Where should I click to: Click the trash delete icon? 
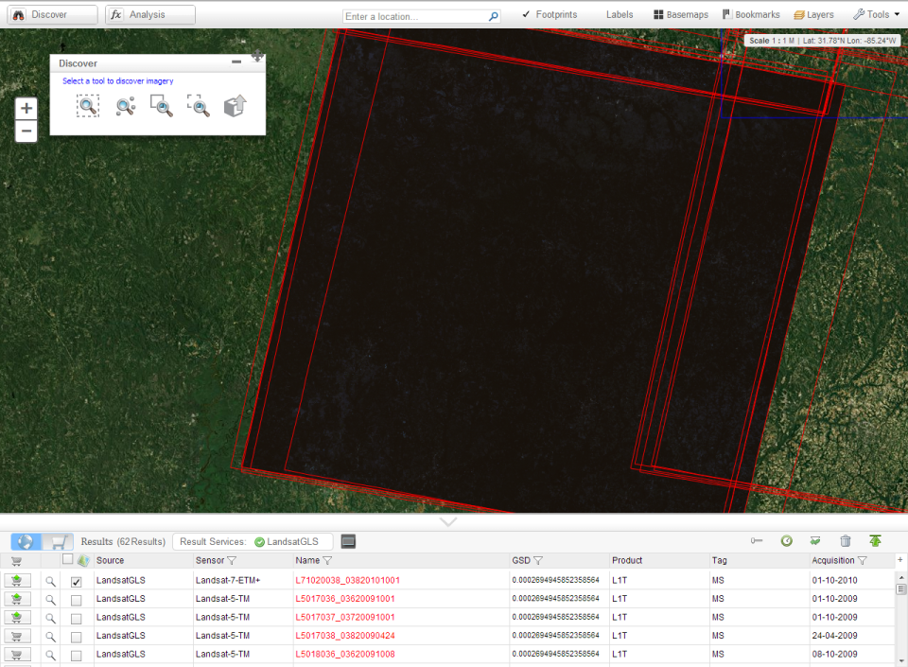[846, 541]
